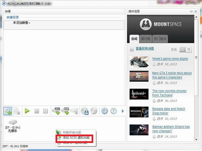202x151 pixels.
Task: Open 'Week's game news digest' article
Action: pyautogui.click(x=170, y=59)
